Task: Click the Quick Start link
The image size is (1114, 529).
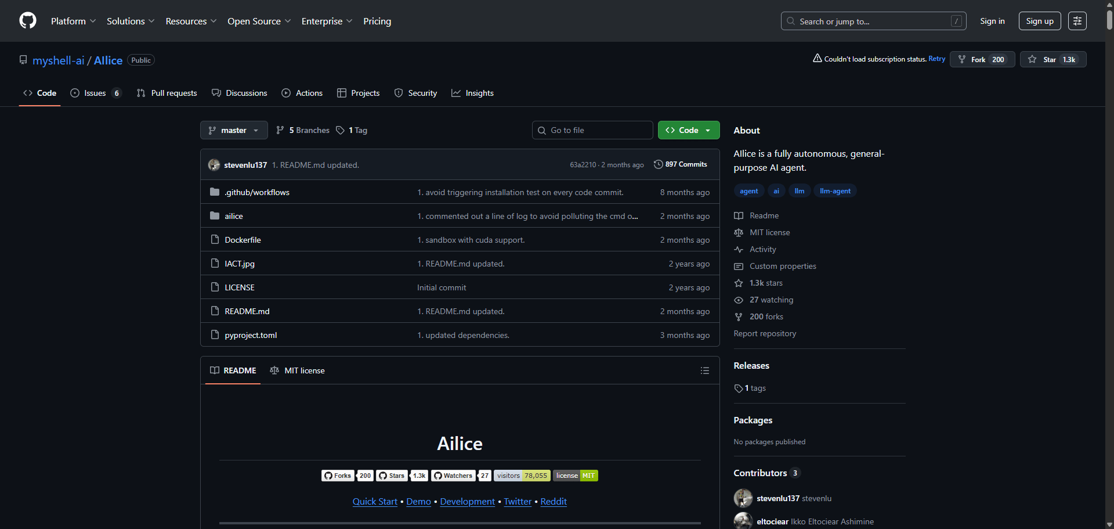Action: click(x=375, y=502)
